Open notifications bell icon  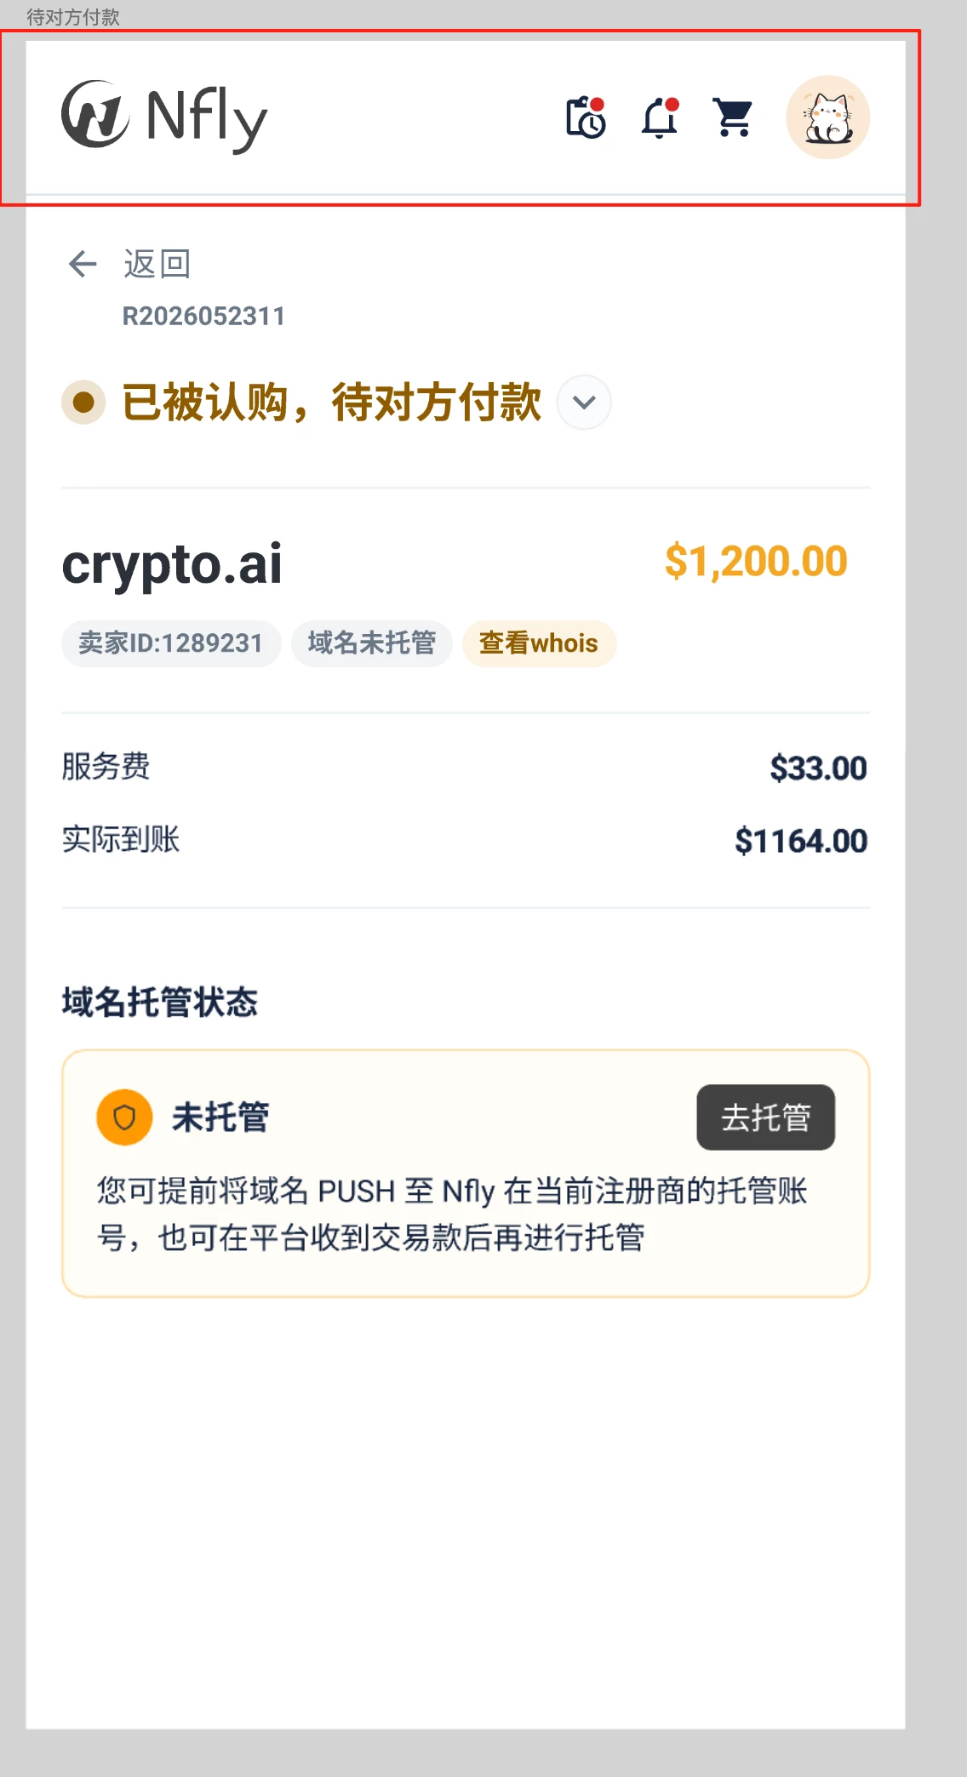660,117
